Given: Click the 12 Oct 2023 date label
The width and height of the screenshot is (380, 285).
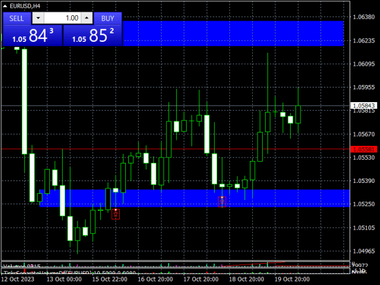Looking at the screenshot, I should (x=18, y=279).
